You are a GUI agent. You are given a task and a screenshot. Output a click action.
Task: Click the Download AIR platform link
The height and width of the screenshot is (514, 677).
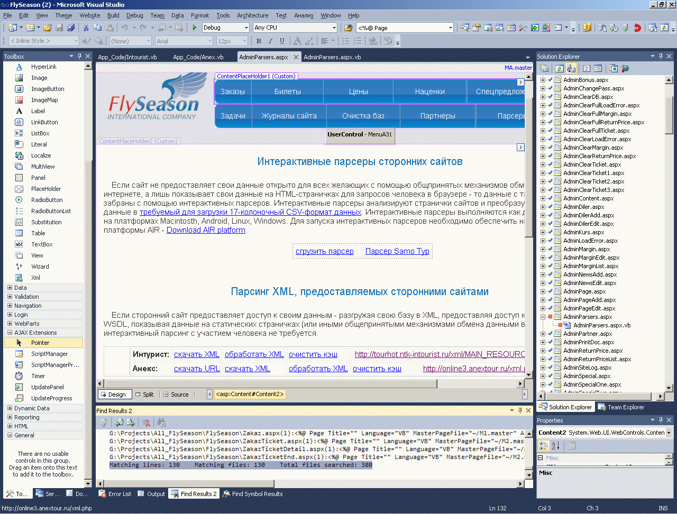pos(206,230)
